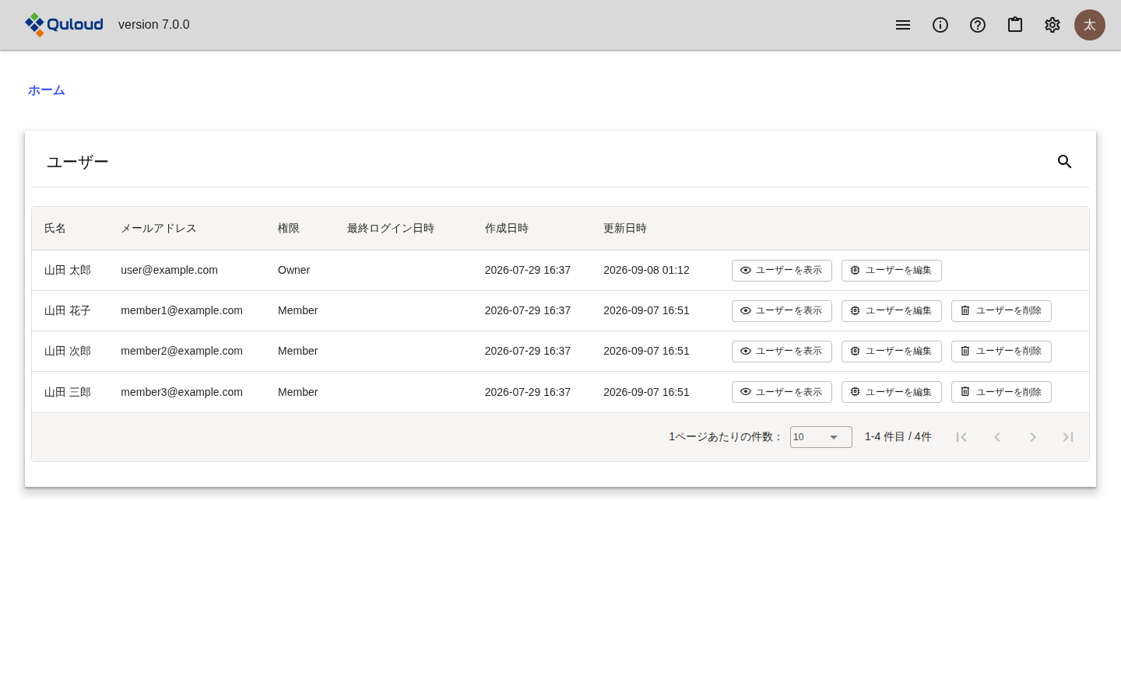
Task: Open the help question mark icon
Action: pos(978,25)
